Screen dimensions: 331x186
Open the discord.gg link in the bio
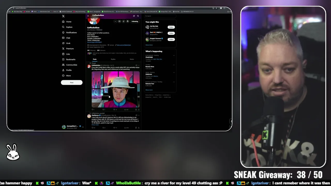click(x=94, y=42)
